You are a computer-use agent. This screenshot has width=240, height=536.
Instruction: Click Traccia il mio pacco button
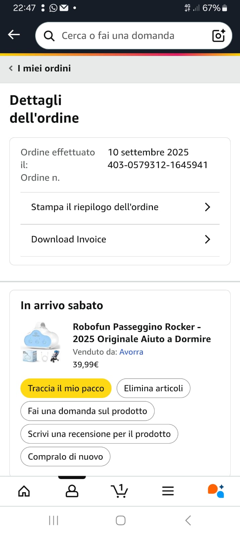pyautogui.click(x=66, y=388)
